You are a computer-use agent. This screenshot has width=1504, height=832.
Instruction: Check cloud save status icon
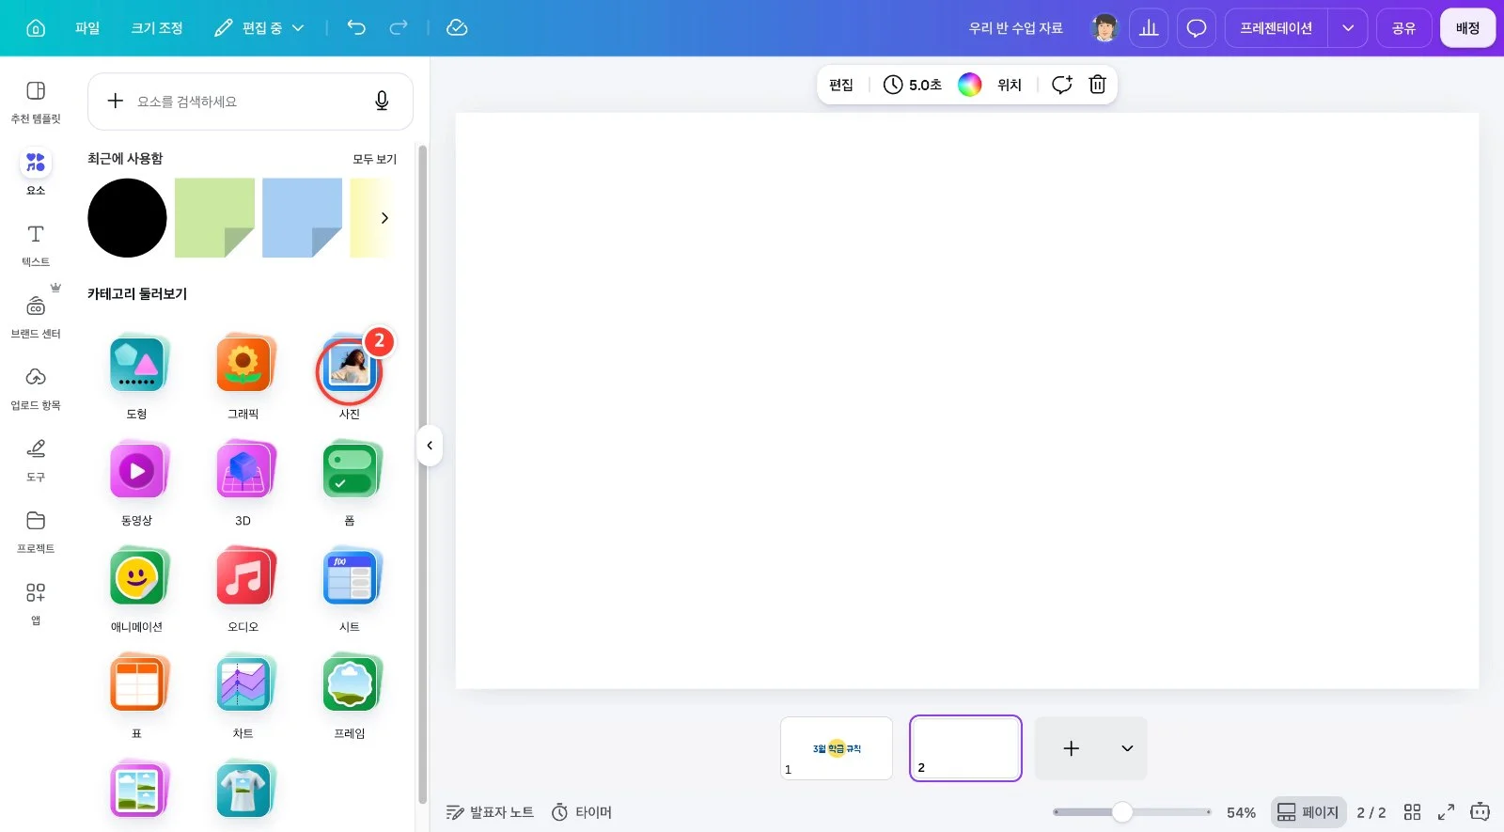[457, 28]
